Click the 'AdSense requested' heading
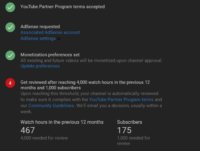200x151 pixels. click(x=40, y=27)
